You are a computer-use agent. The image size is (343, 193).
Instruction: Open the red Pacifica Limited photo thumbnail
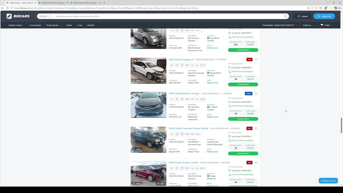[148, 173]
